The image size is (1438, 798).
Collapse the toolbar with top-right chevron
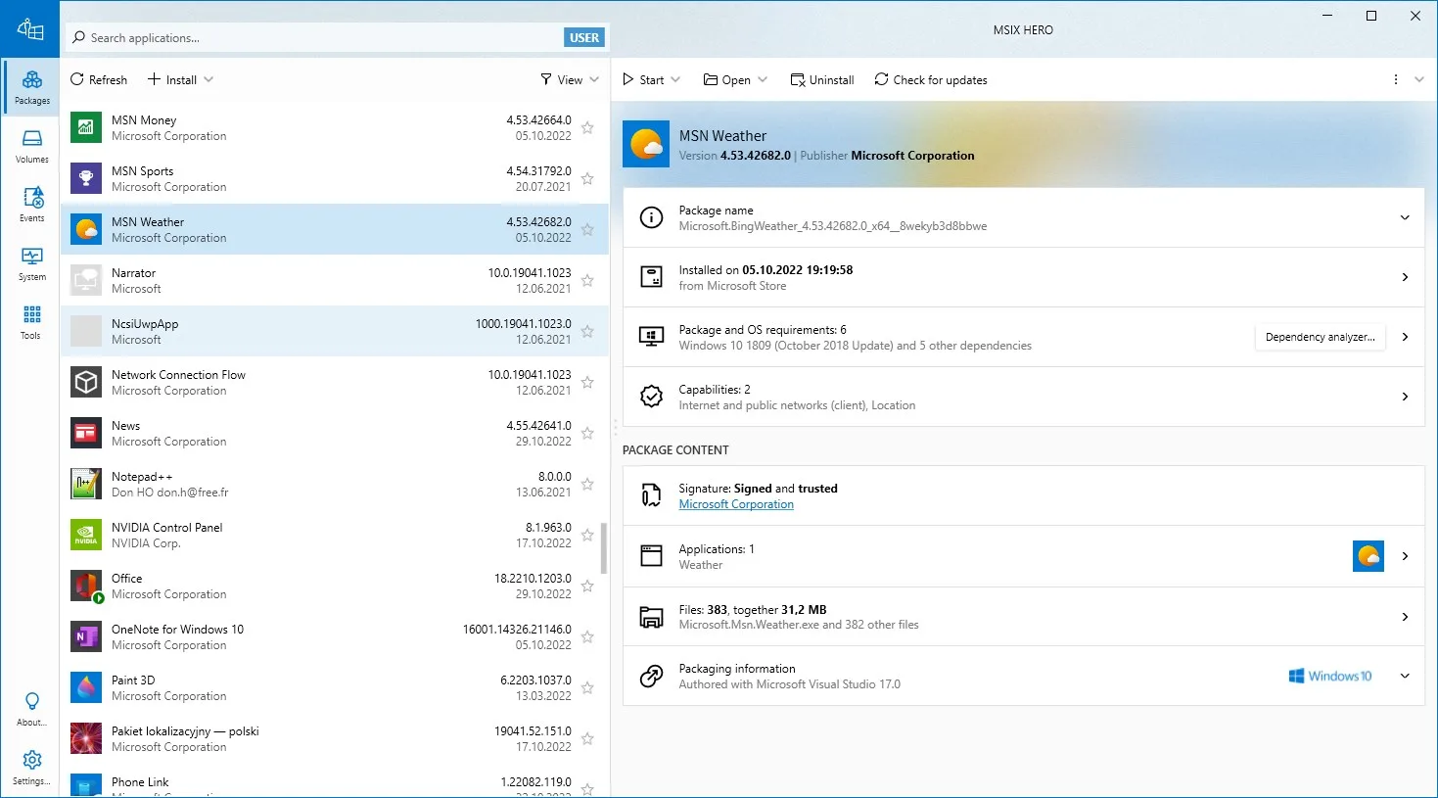click(x=1419, y=80)
